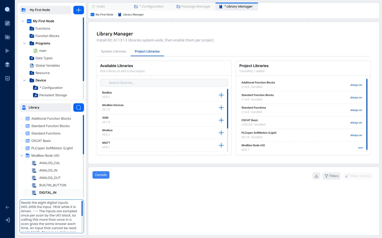Click the Search libraries input field
This screenshot has width=382, height=238.
(x=164, y=83)
